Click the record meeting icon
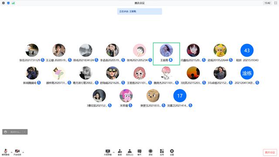Image resolution: width=279 pixels, height=157 pixels. [150, 151]
